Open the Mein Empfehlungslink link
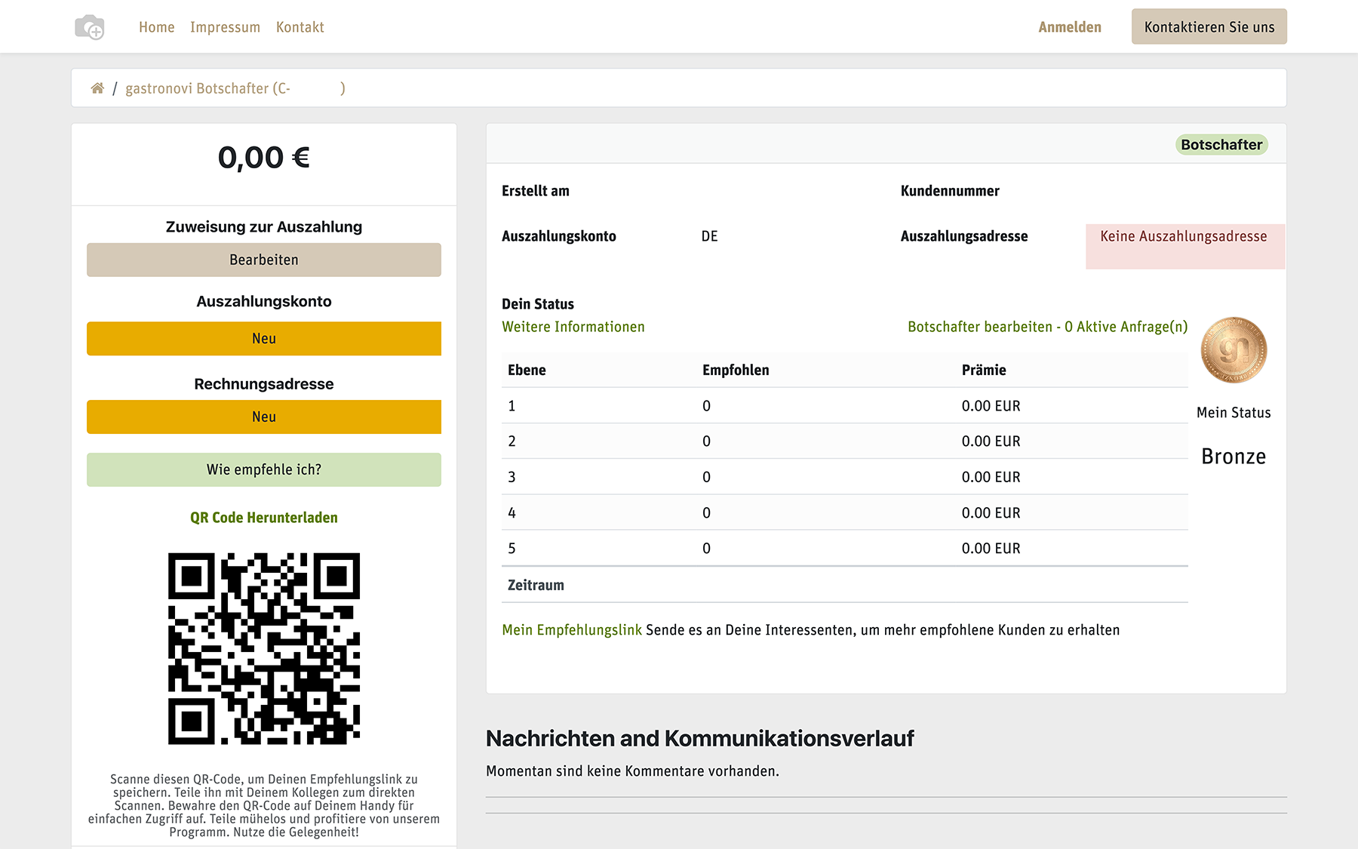The width and height of the screenshot is (1358, 849). pos(572,630)
